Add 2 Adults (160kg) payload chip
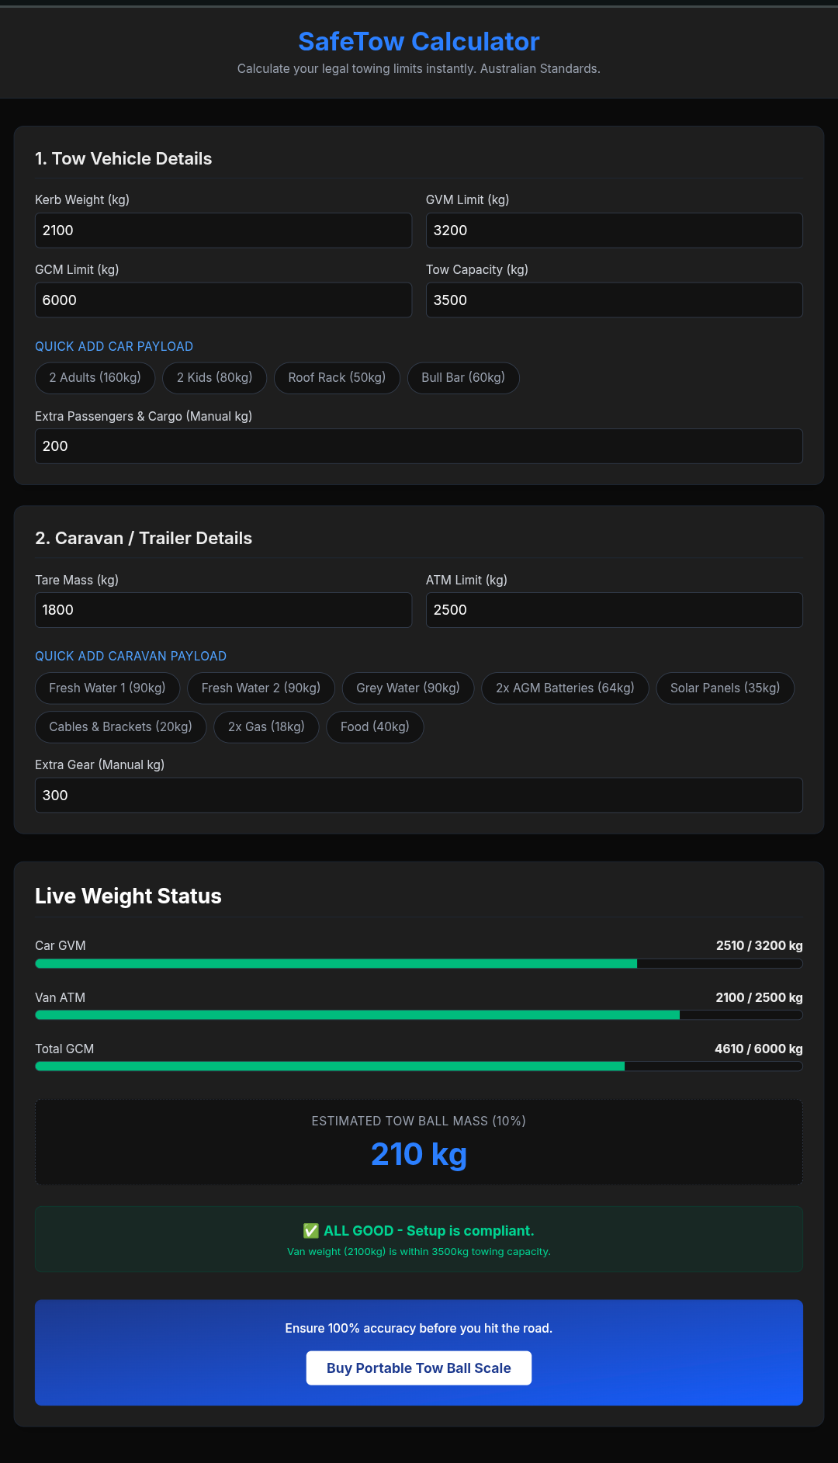This screenshot has width=838, height=1463. click(x=95, y=378)
